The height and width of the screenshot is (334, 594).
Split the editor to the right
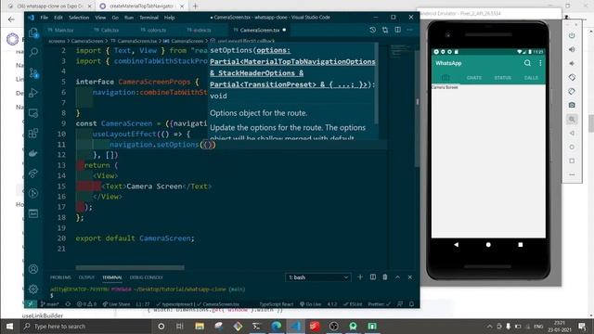(398, 30)
